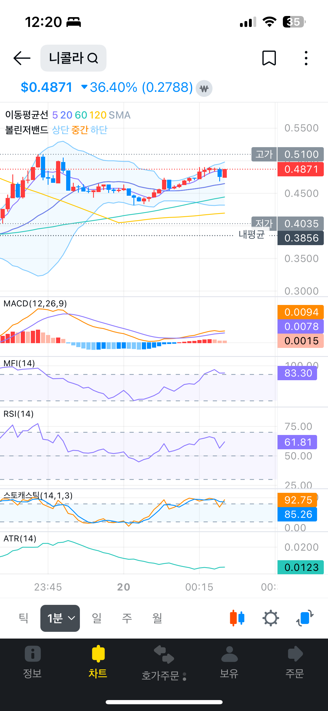Go to the 주문 tab
The image size is (328, 711).
[295, 662]
